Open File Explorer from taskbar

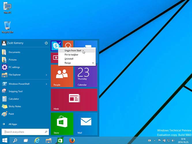[x=48, y=141]
